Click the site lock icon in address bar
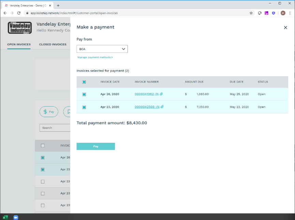The width and height of the screenshot is (295, 220). point(27,13)
